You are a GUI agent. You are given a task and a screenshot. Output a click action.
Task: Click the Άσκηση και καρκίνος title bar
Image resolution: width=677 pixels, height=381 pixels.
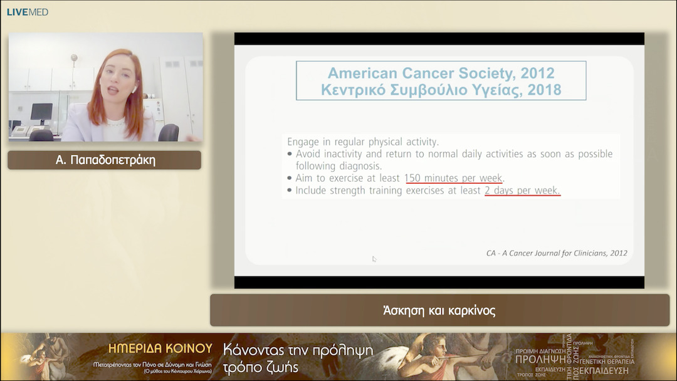click(439, 311)
